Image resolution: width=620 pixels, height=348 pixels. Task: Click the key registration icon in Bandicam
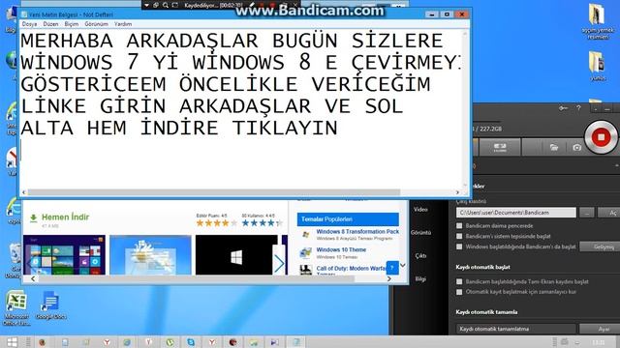pyautogui.click(x=563, y=107)
